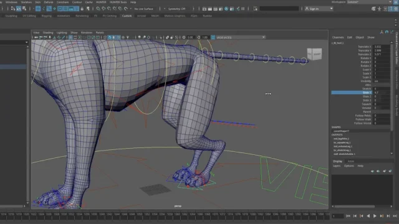Open the Skeleton menu
The width and height of the screenshot is (399, 224).
coord(26,2)
